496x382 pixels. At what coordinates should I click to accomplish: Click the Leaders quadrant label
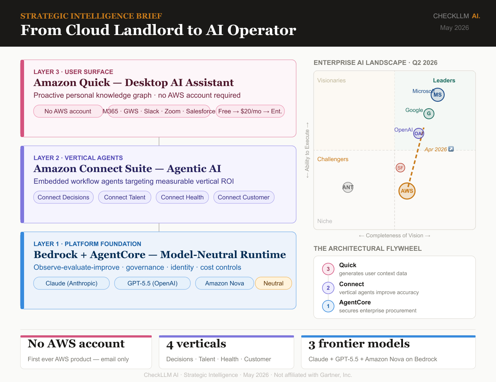(x=444, y=81)
